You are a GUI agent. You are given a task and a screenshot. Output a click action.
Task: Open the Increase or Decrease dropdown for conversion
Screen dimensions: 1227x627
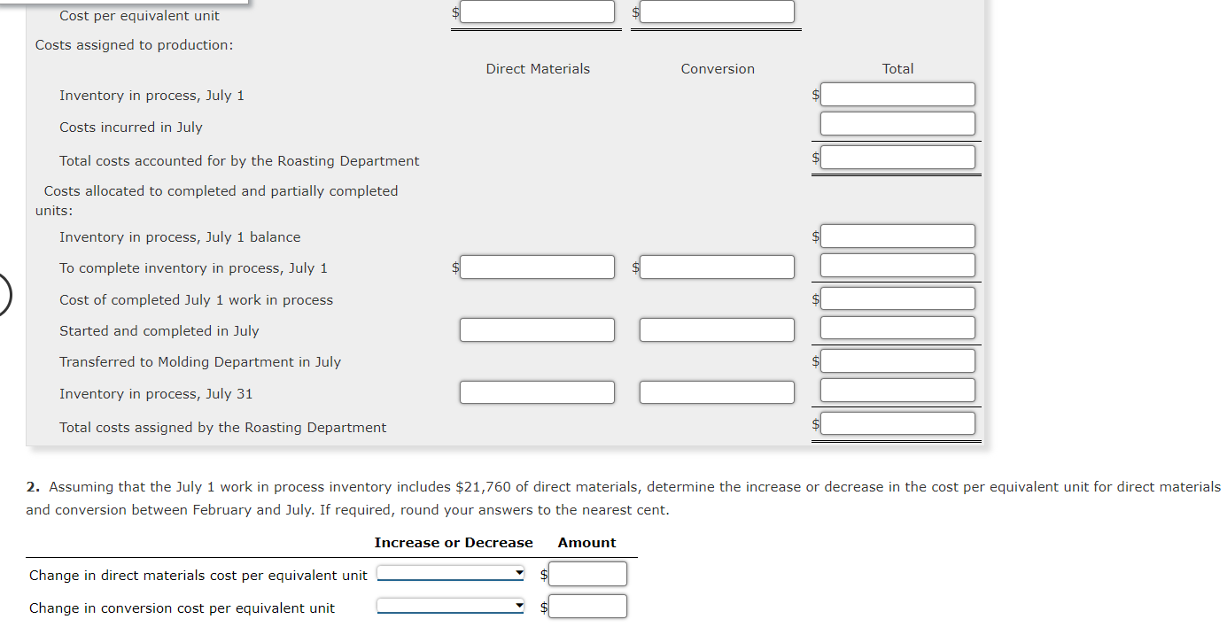[x=450, y=605]
